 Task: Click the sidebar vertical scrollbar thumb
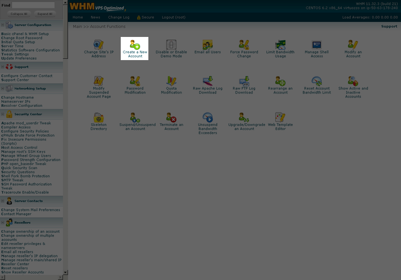click(x=65, y=32)
